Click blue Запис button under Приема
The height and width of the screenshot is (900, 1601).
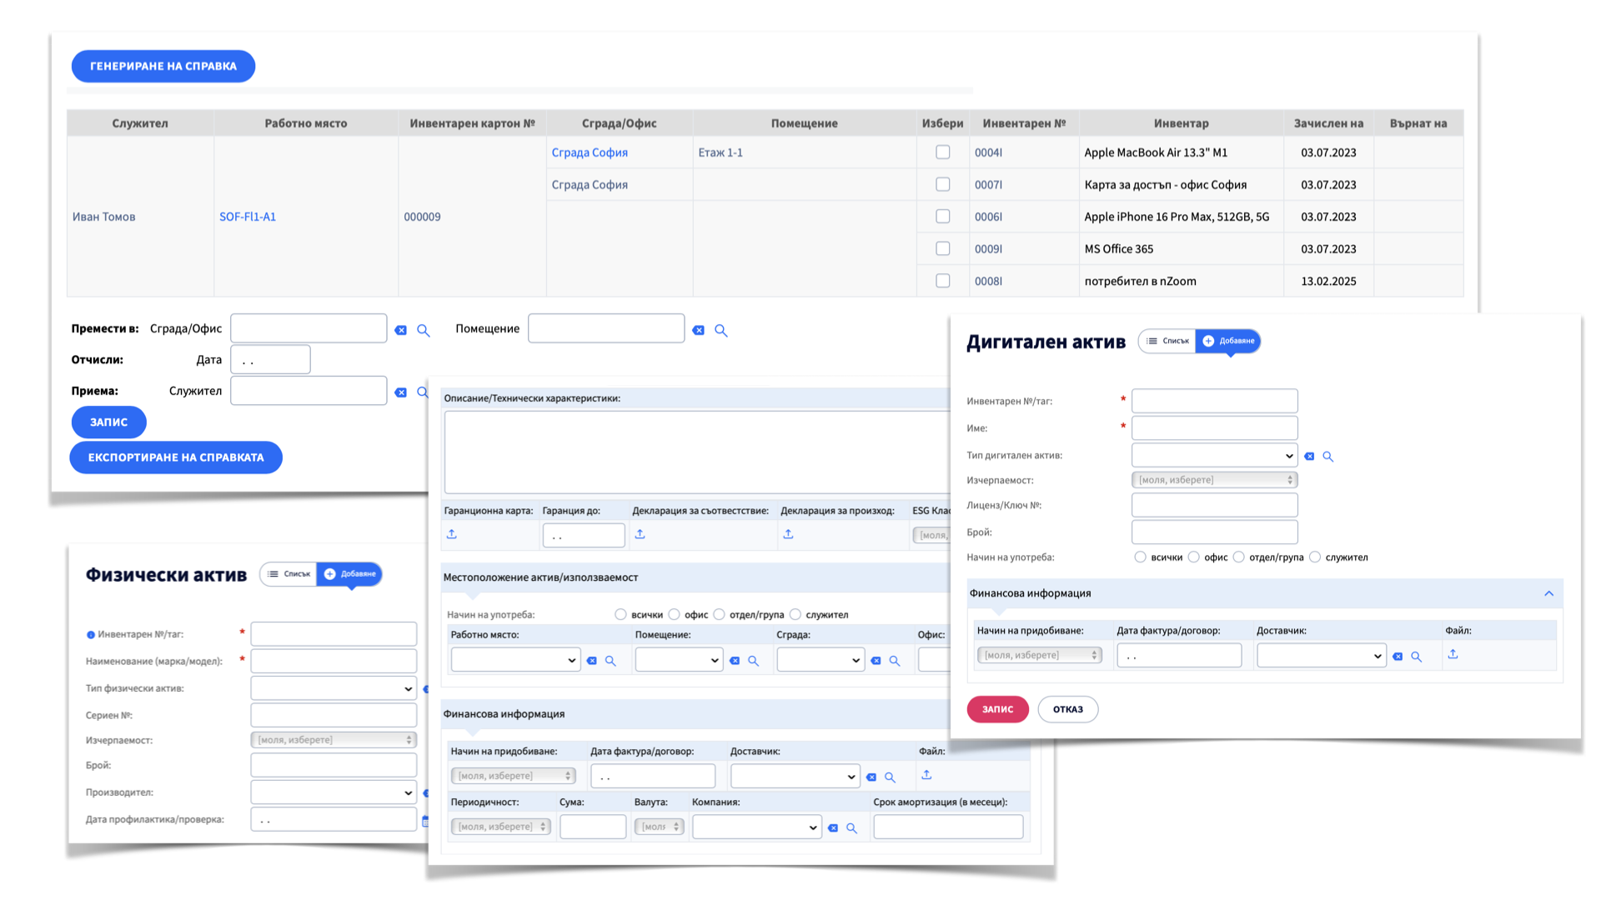[x=109, y=422]
